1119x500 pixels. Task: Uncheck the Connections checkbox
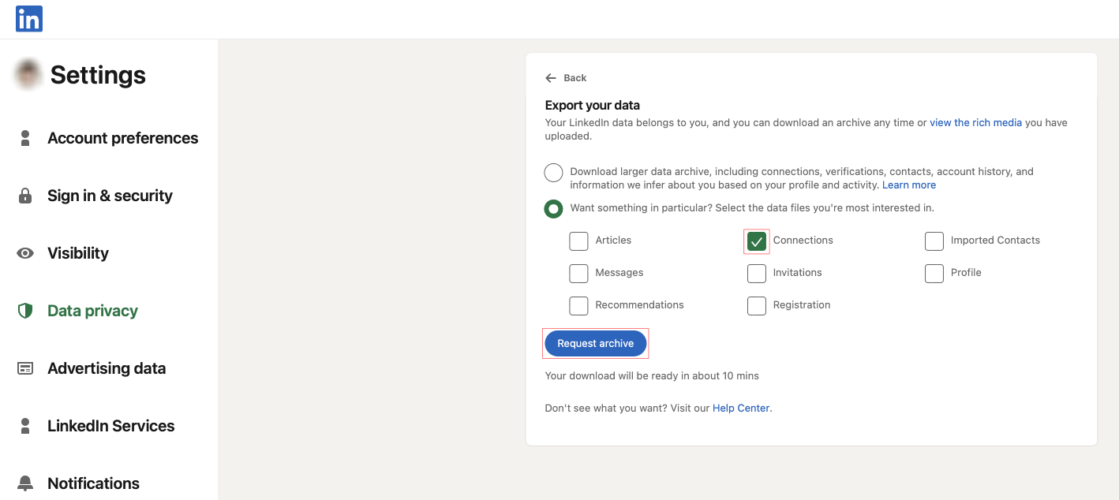pyautogui.click(x=756, y=241)
